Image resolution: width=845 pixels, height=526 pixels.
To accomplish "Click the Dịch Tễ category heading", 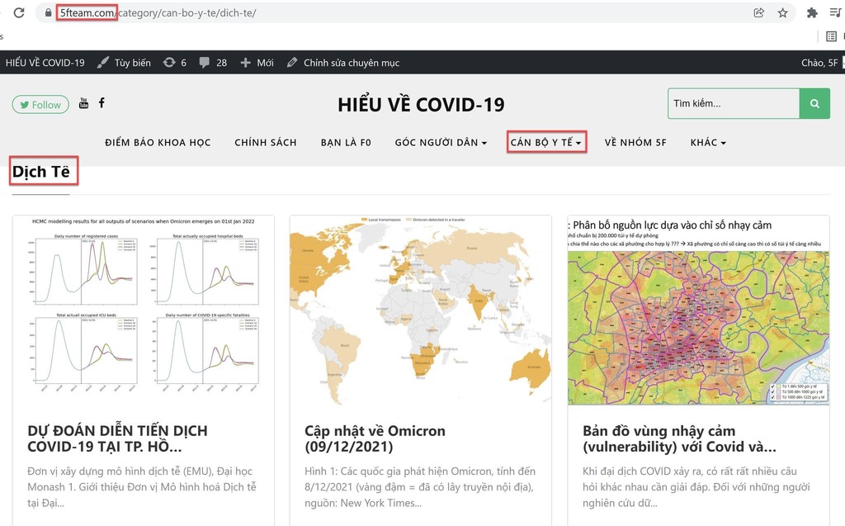I will pos(41,172).
